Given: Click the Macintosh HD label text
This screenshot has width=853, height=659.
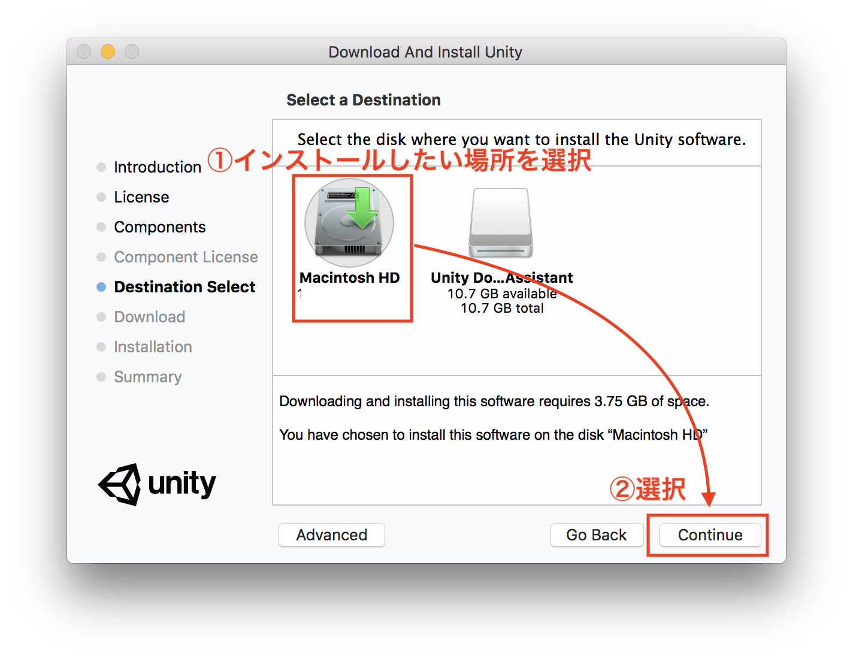Looking at the screenshot, I should 350,278.
